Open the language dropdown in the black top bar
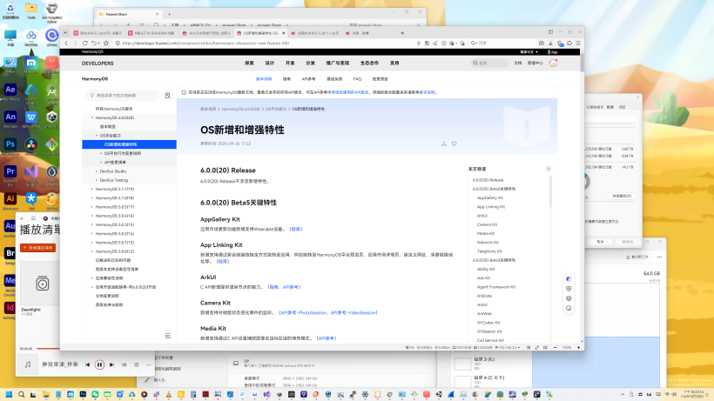The image size is (714, 401). 529,52
